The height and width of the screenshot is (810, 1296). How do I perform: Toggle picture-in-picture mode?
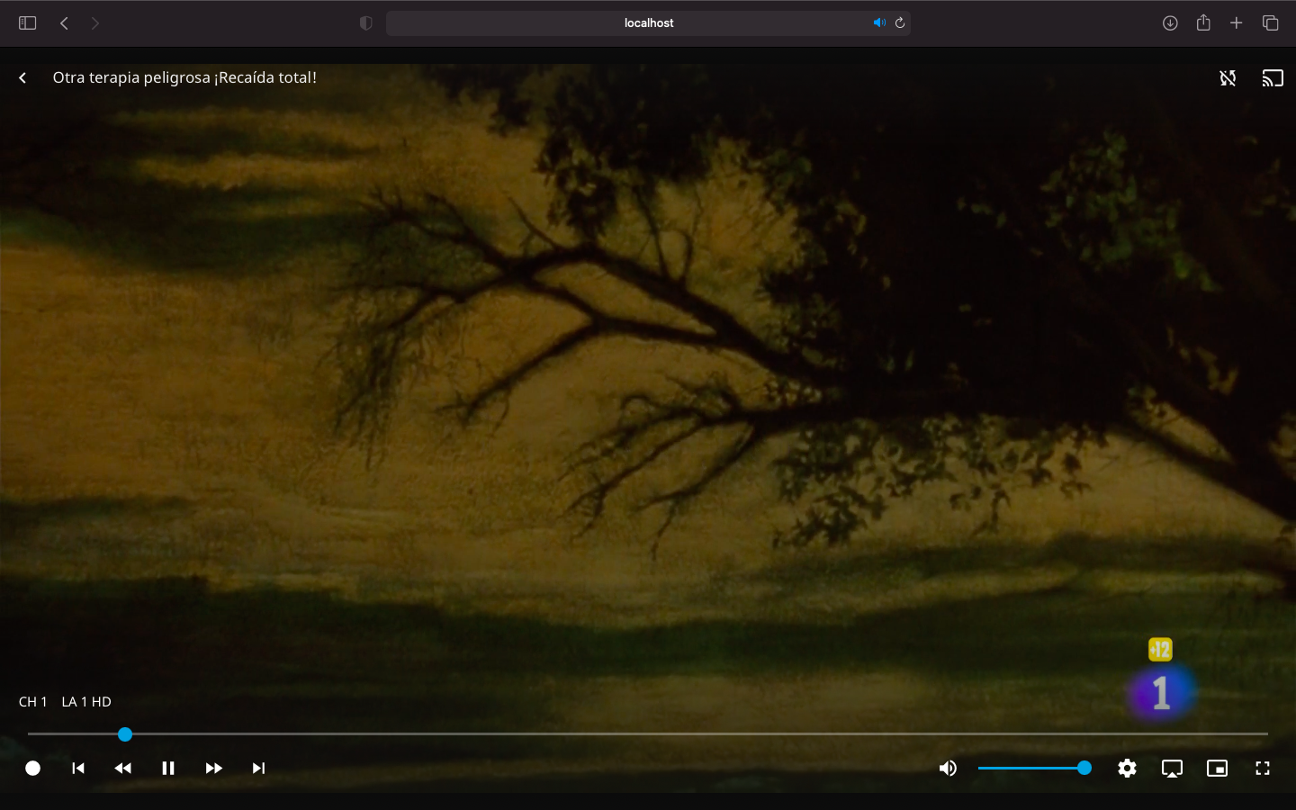[1217, 768]
